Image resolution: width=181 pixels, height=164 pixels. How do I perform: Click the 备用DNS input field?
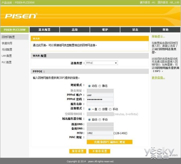tap(100, 129)
